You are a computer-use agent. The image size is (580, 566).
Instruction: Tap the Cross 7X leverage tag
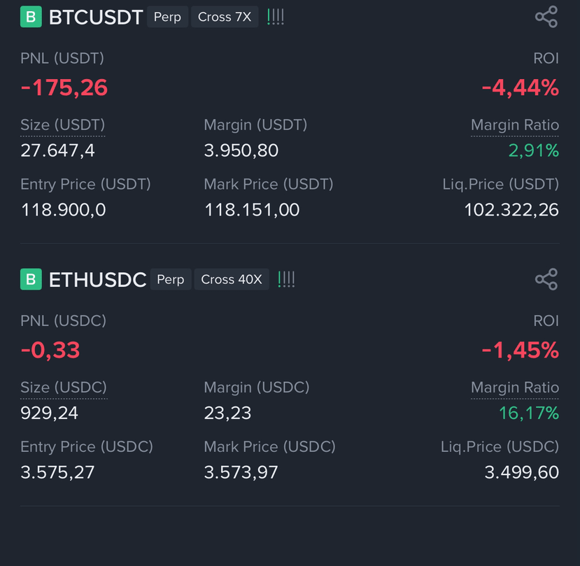tap(225, 17)
